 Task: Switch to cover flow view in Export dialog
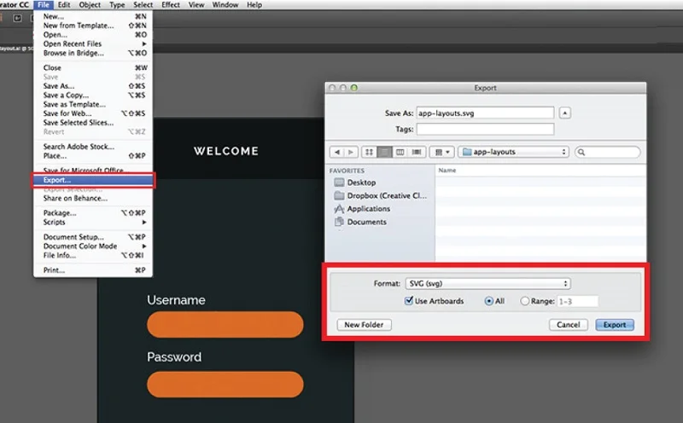tap(417, 152)
